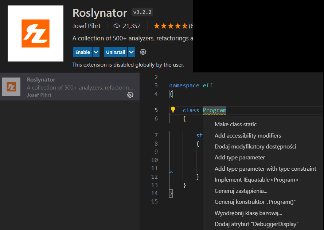Choose Add accessibility modifiers
The height and width of the screenshot is (230, 324).
[x=247, y=135]
